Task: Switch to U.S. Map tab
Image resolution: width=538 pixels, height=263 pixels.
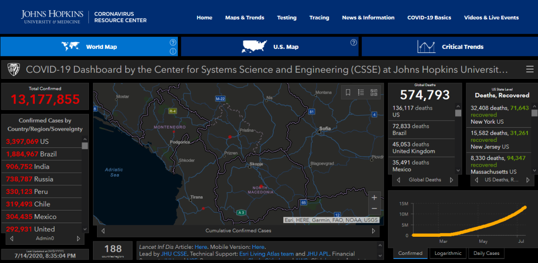Action: 270,46
